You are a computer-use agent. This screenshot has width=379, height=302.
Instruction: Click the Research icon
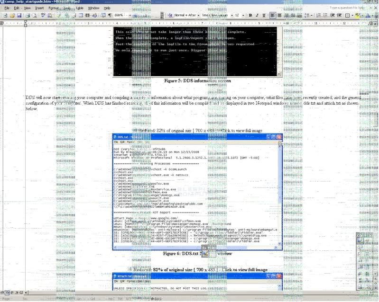50,16
